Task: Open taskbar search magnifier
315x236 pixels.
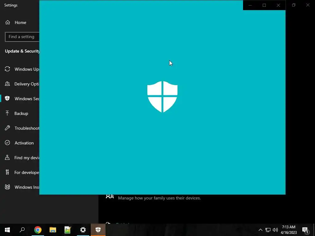Action: [22, 230]
